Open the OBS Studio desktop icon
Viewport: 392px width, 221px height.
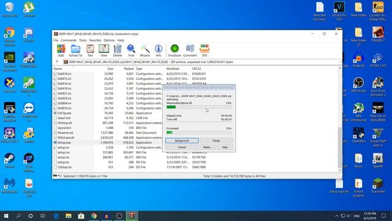tap(358, 85)
